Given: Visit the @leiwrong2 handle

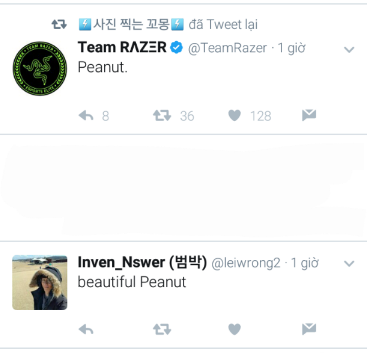Looking at the screenshot, I should tap(246, 263).
